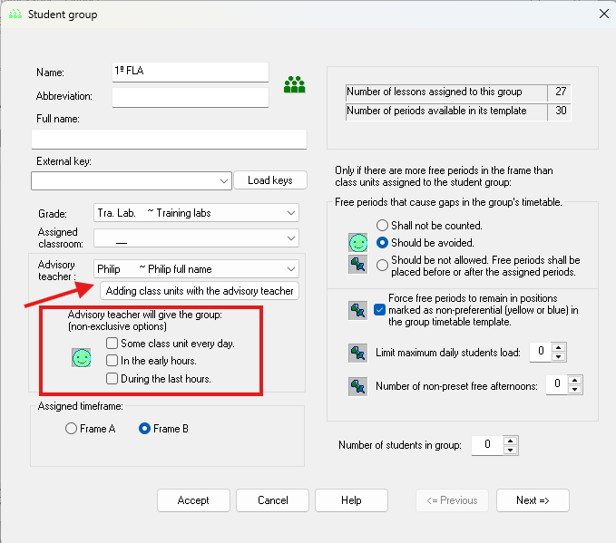Enable Some class unit every day
Viewport: 616px width, 543px height.
coord(112,344)
